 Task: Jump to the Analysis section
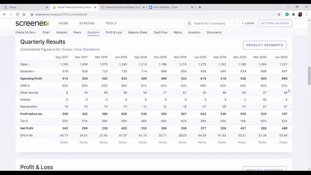62,33
